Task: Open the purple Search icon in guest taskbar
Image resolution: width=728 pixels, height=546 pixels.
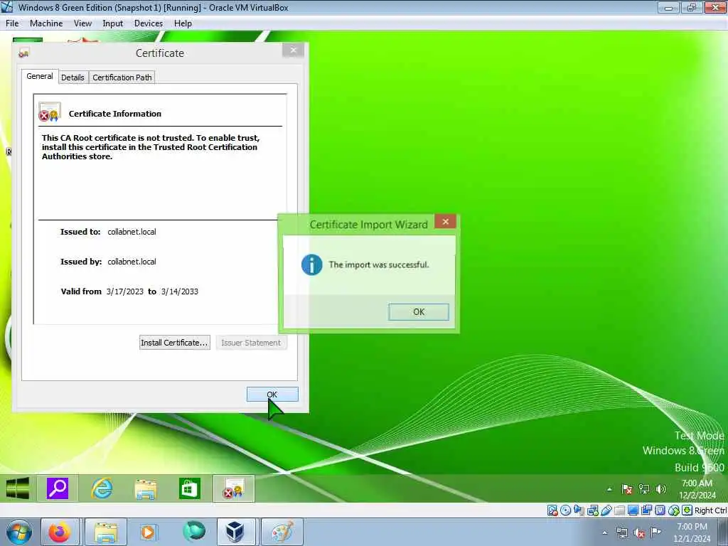Action: (58, 488)
